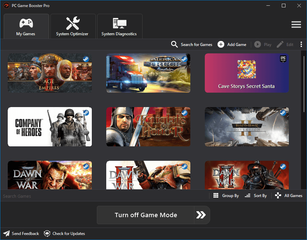
Task: Click Steam badge on Knights of Honor II
Action: click(x=283, y=112)
